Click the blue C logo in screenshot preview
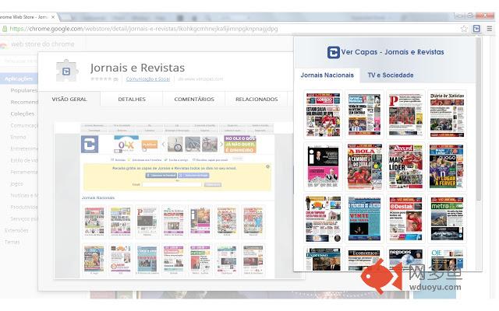Image resolution: width=499 pixels, height=311 pixels. pos(90,144)
